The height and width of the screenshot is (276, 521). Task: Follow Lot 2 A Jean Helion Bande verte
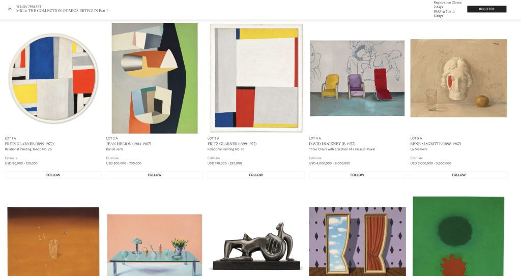[155, 175]
